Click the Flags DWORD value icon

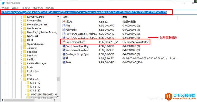pyautogui.click(x=64, y=26)
